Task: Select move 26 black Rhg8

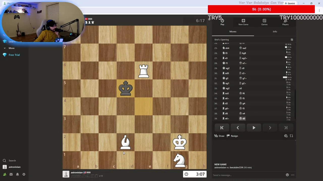Action: click(243, 53)
